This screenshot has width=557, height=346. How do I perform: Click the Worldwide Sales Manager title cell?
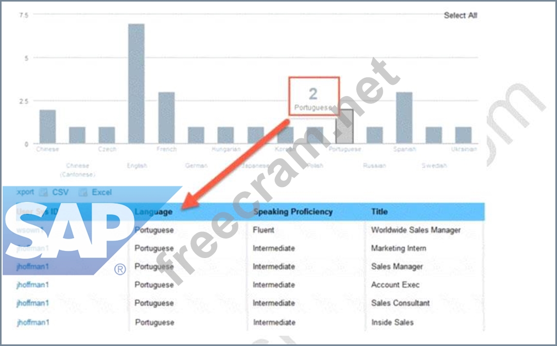(x=416, y=230)
